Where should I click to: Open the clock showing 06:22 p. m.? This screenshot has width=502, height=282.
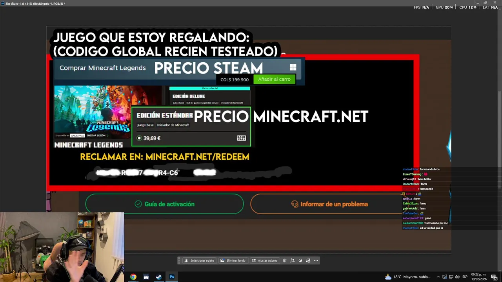pos(479,277)
